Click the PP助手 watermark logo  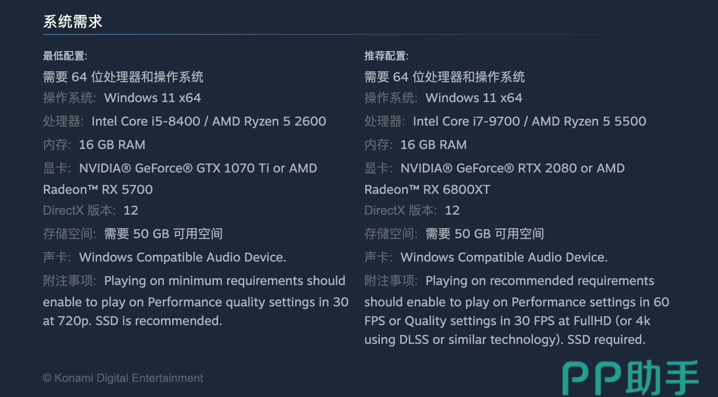click(630, 378)
